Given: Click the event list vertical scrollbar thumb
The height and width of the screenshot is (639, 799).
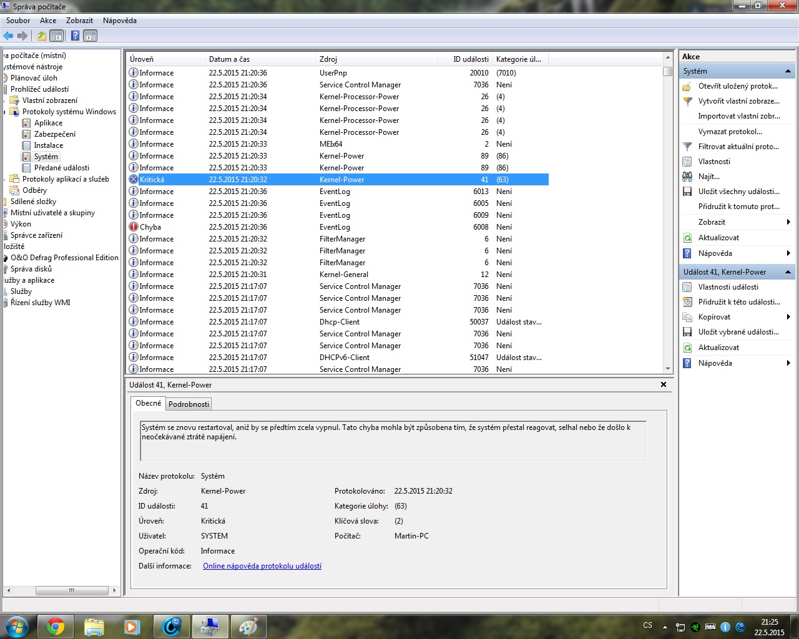Looking at the screenshot, I should click(668, 71).
